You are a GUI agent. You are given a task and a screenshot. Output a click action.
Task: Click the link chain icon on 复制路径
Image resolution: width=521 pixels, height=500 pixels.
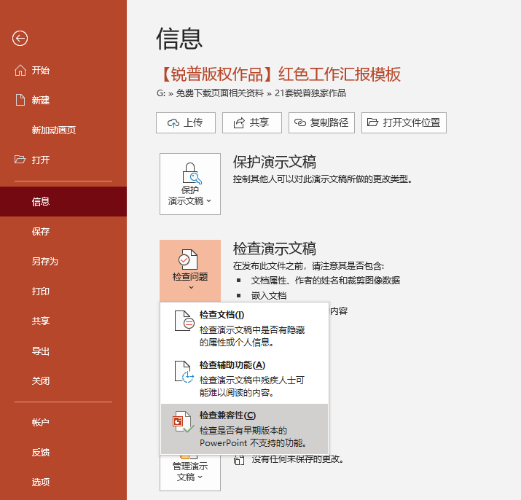click(300, 122)
